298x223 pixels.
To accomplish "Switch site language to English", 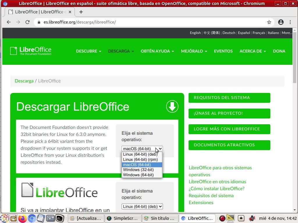I will tap(195, 33).
